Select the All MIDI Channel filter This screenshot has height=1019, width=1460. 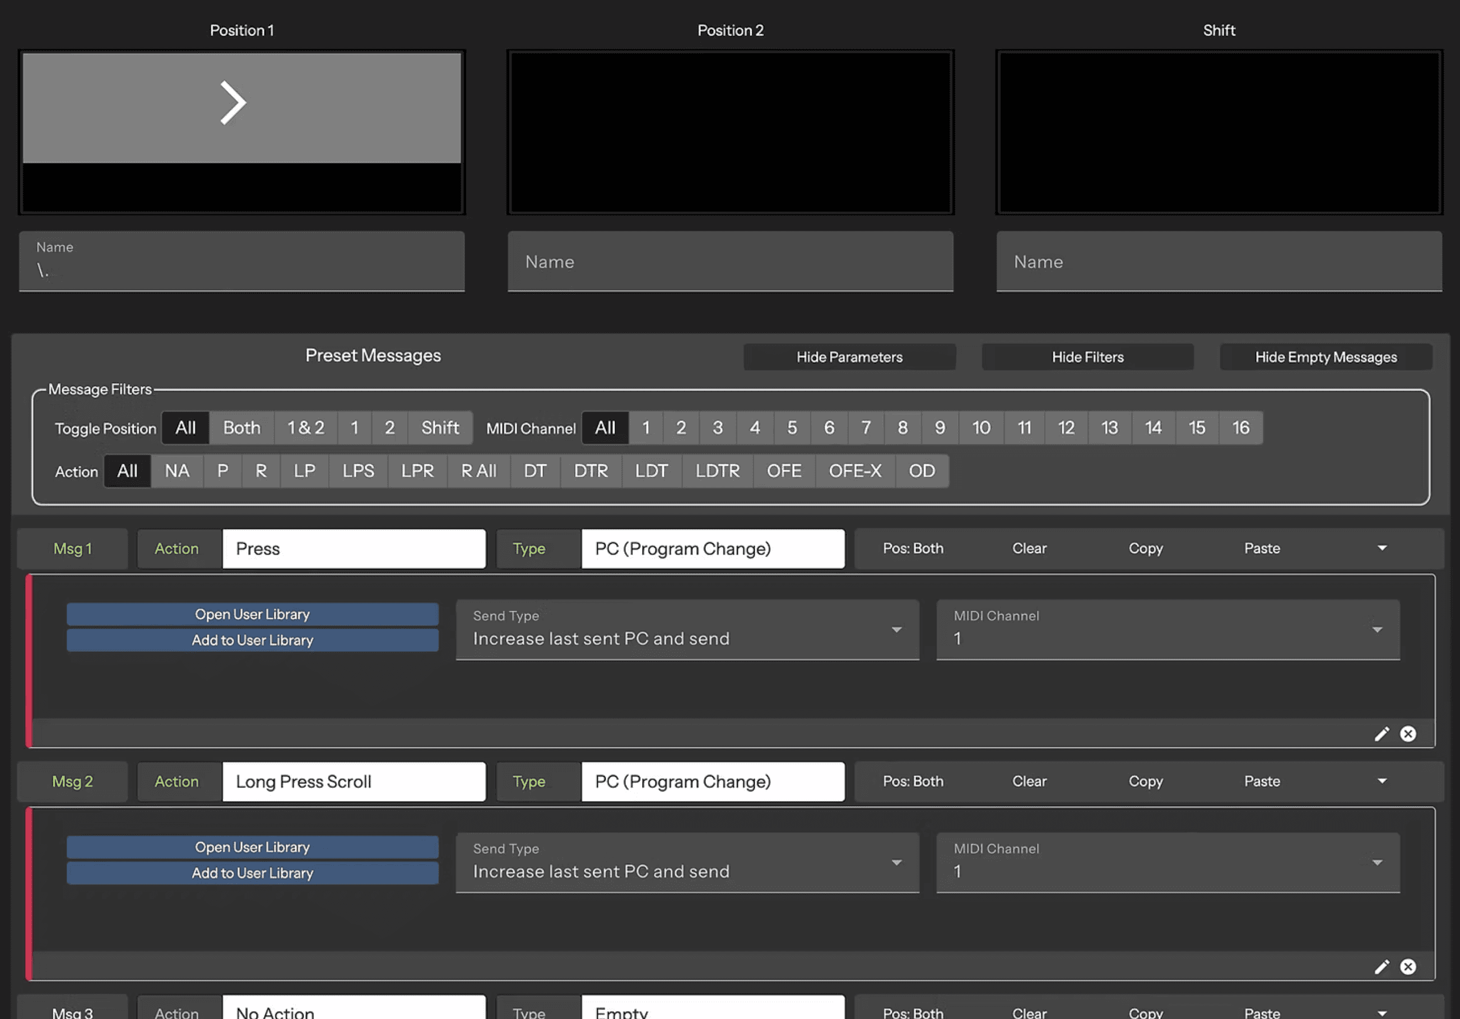[x=605, y=428]
